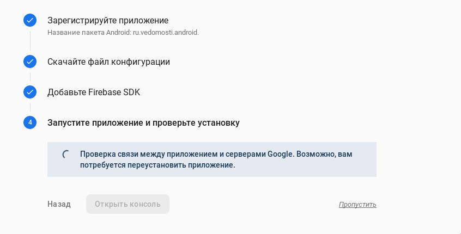Click connector line between steps two and three

[x=30, y=77]
